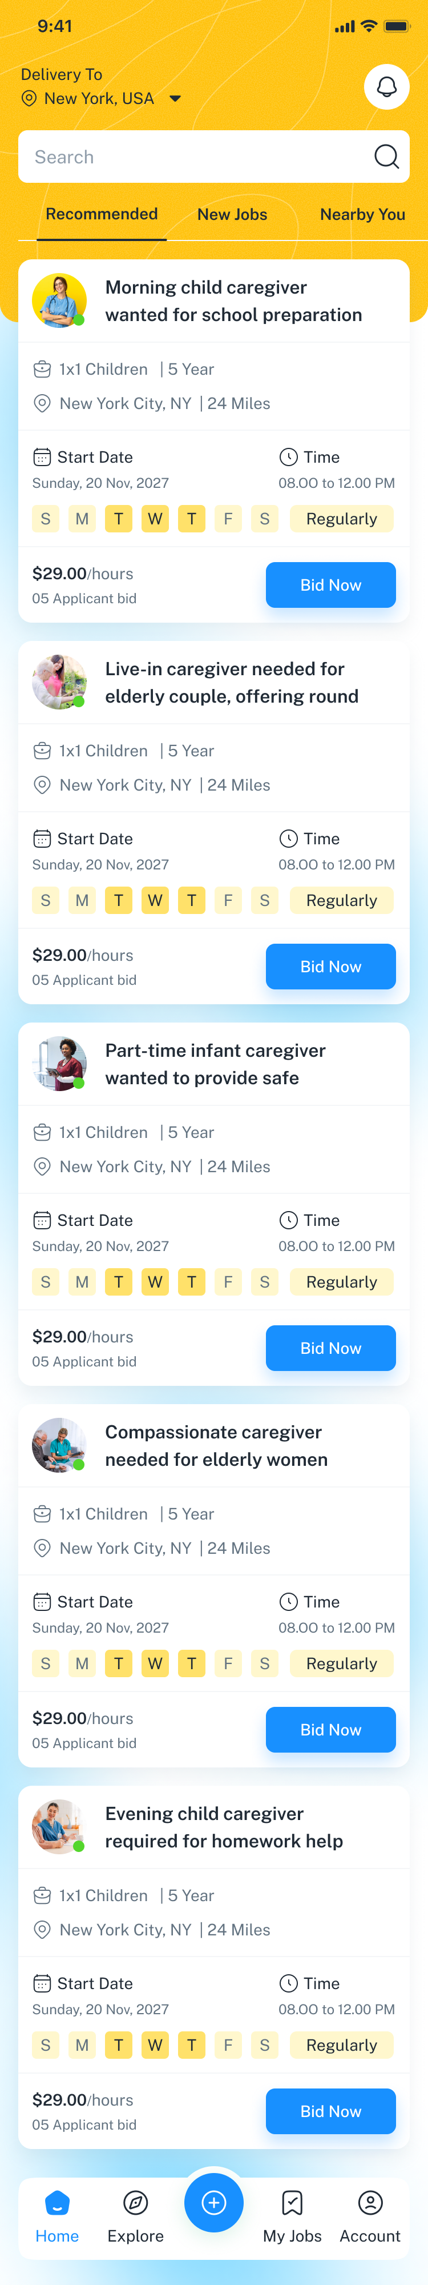428x2285 pixels.
Task: Tap Regularly tag on evening caregiver card
Action: click(341, 2045)
